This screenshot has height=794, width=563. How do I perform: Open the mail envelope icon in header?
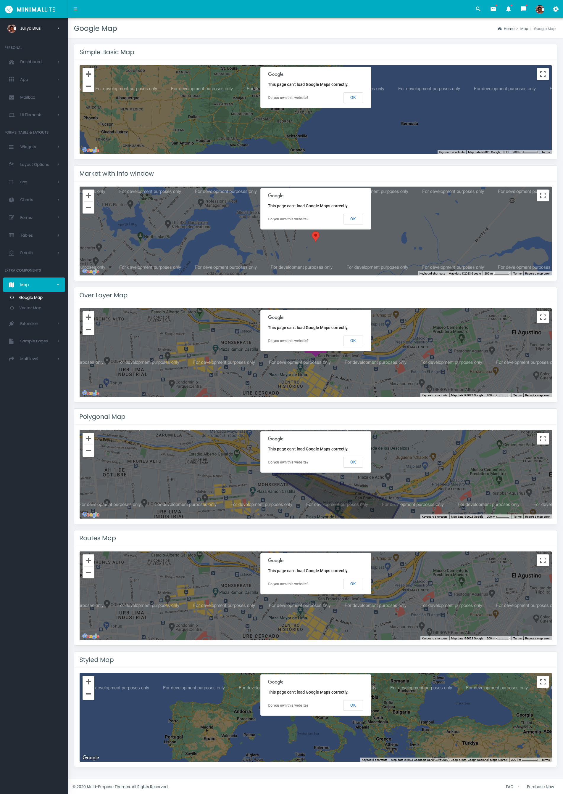(x=493, y=9)
